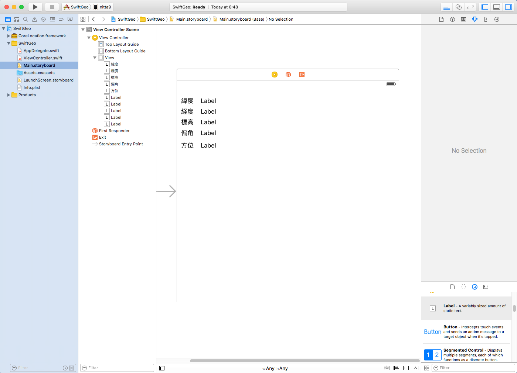Viewport: 517px width, 373px height.
Task: Open the Assistant editor
Action: 458,7
